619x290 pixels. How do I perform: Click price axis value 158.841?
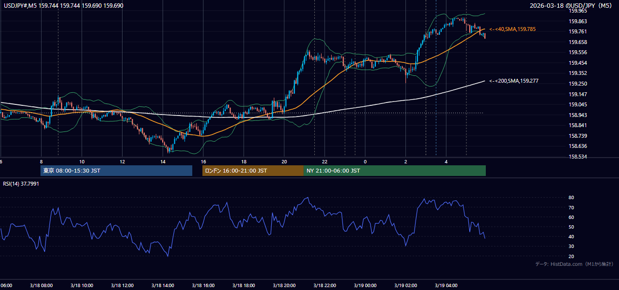tap(578, 125)
